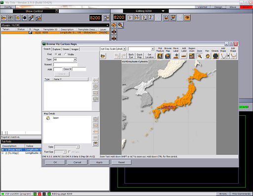
Task: Click the play take button in editor toolbar
Action: point(130,17)
